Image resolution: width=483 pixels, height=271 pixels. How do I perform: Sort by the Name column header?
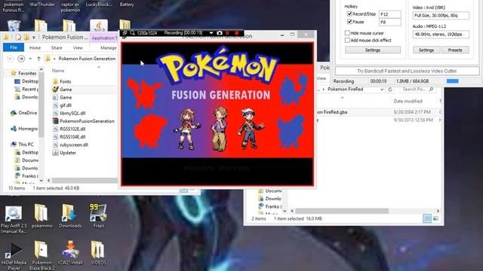coord(58,71)
